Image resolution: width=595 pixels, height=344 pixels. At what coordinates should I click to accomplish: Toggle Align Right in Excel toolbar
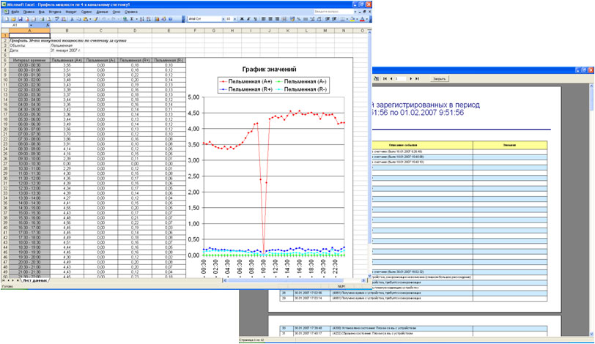click(278, 19)
